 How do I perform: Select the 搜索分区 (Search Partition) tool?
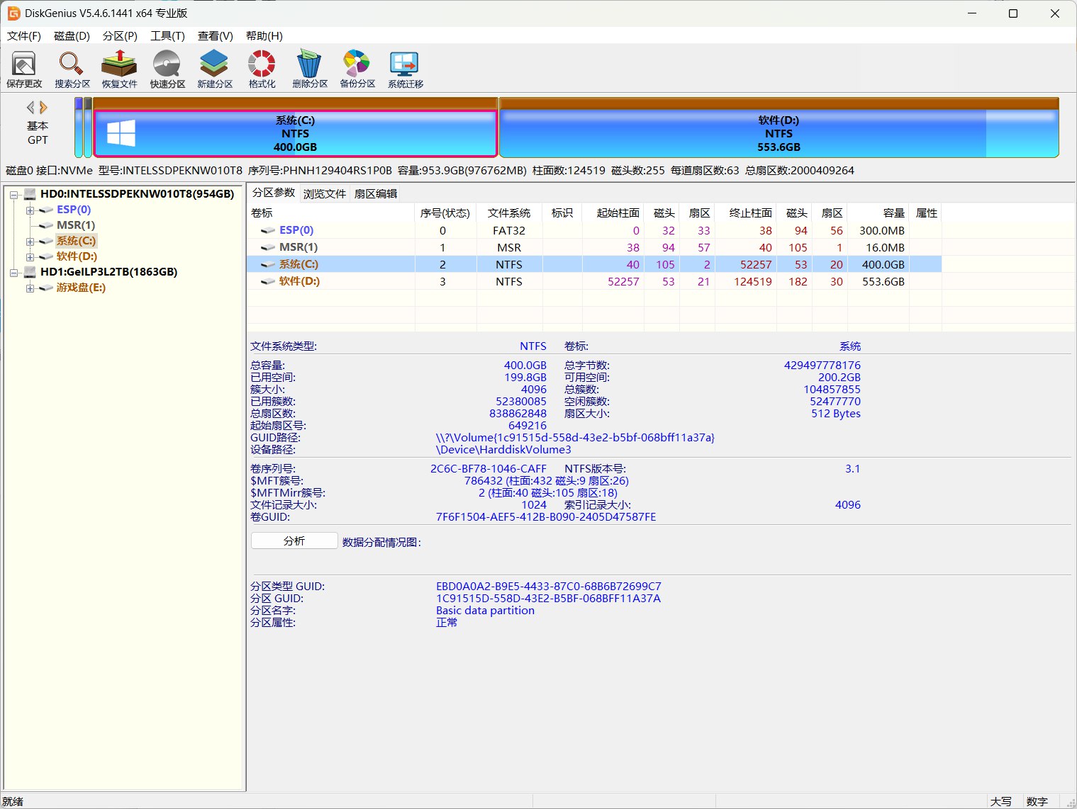(x=71, y=68)
